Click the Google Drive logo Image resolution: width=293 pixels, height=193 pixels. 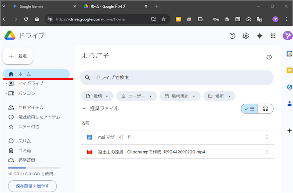(x=10, y=36)
